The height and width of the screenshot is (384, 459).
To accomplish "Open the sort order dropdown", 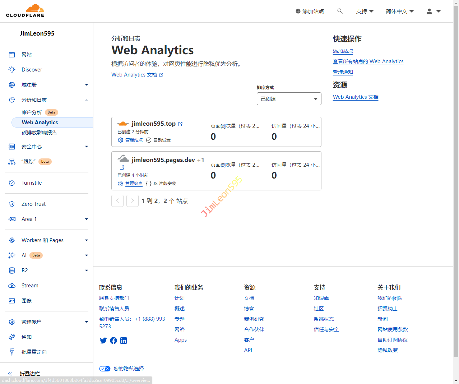I will click(x=289, y=99).
